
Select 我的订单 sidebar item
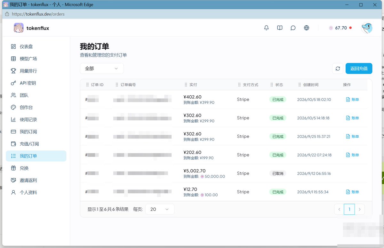36,156
